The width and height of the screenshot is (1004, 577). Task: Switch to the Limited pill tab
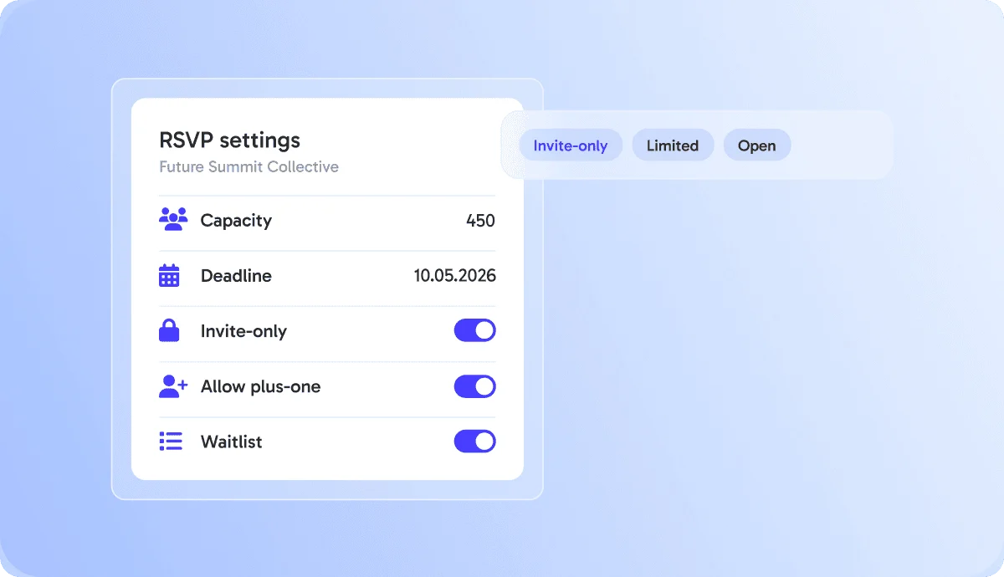click(673, 145)
